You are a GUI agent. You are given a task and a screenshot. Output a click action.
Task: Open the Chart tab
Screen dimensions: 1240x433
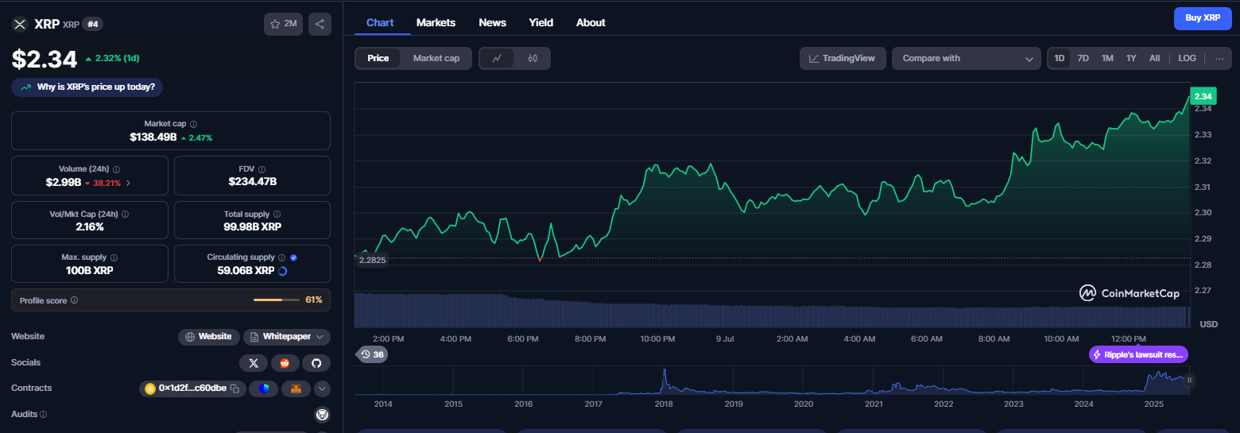[x=380, y=22]
